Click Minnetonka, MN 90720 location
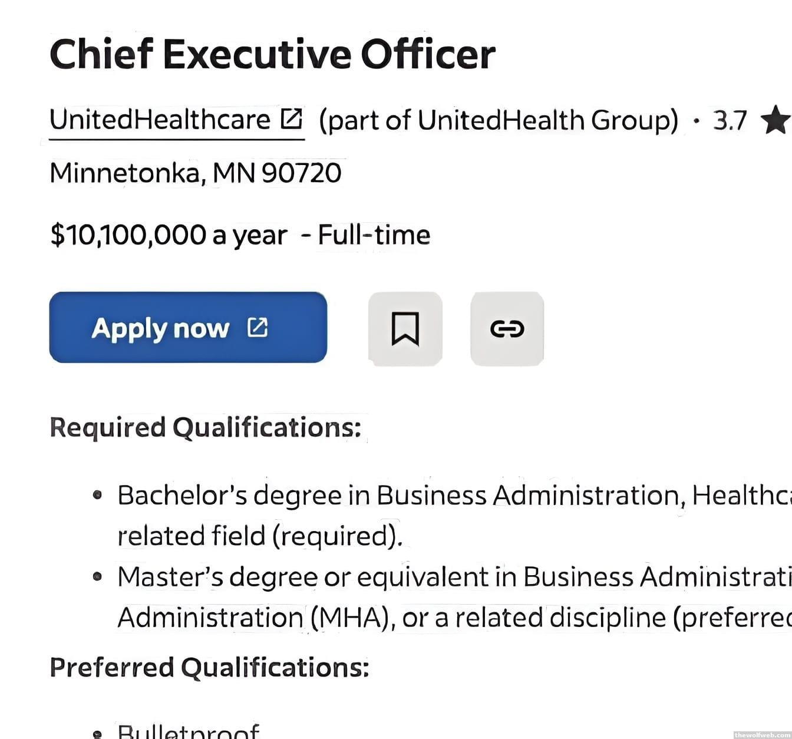792x739 pixels. coord(195,173)
